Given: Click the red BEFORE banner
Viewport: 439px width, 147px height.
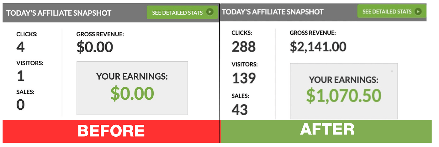Looking at the screenshot, I should tap(111, 131).
